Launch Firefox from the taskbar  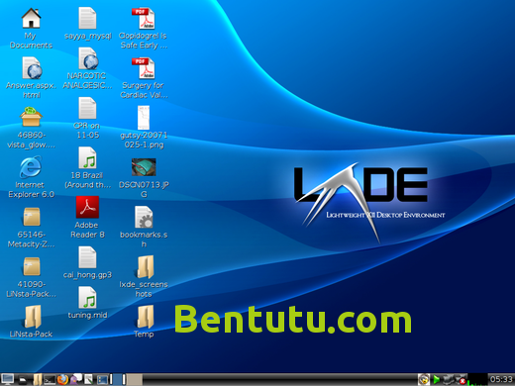pos(62,379)
